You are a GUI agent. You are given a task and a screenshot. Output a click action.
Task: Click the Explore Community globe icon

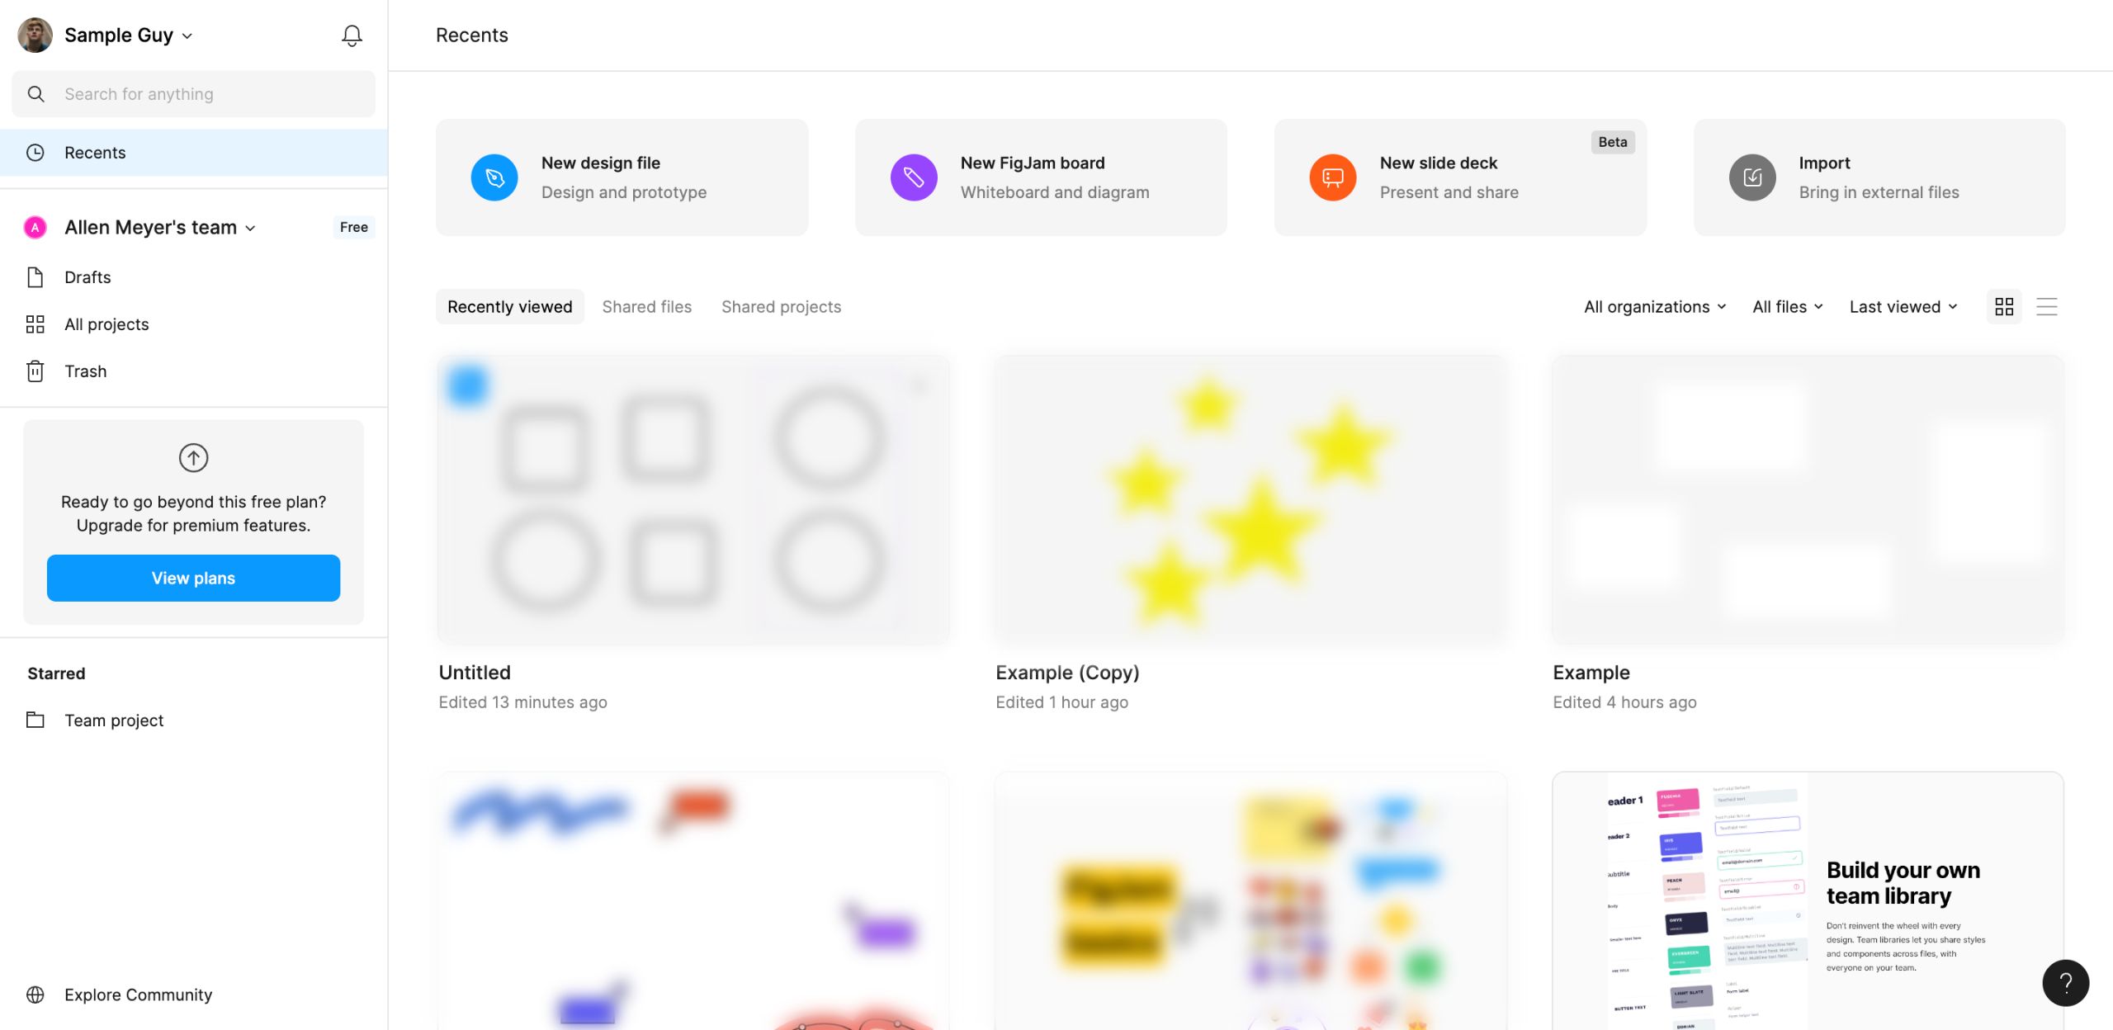tap(35, 995)
